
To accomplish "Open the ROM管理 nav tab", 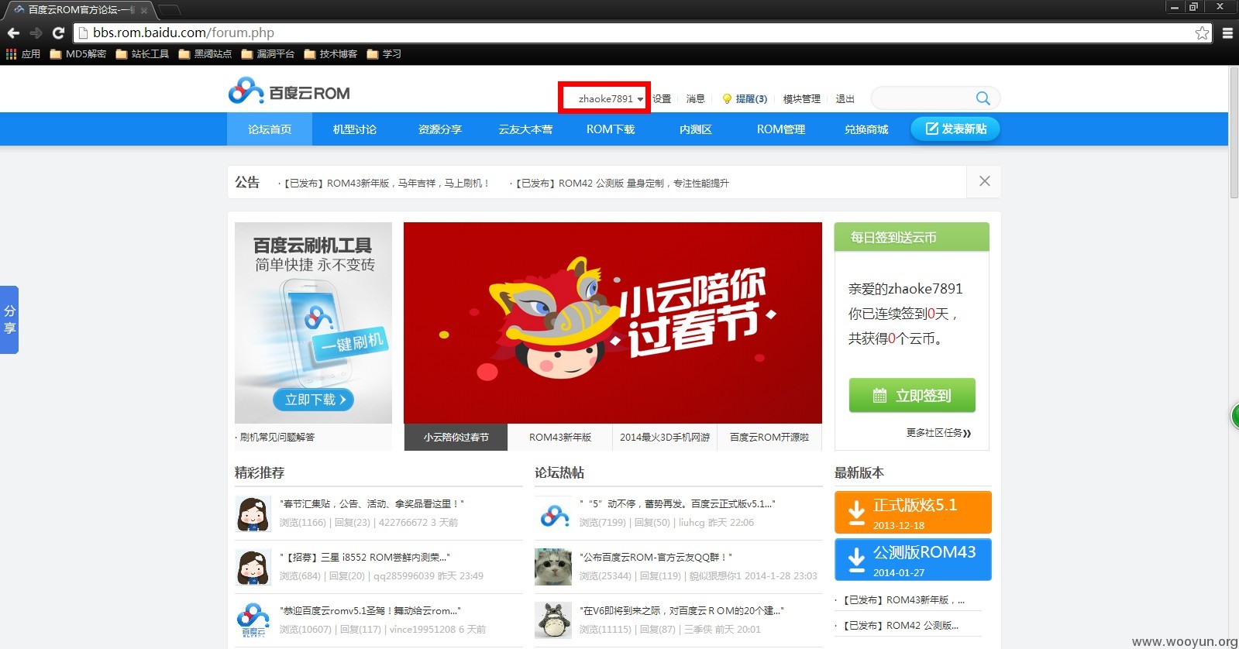I will (781, 129).
